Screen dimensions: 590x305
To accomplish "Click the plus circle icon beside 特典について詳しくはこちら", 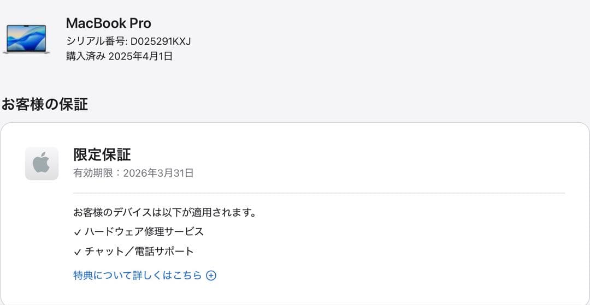I will click(x=211, y=276).
